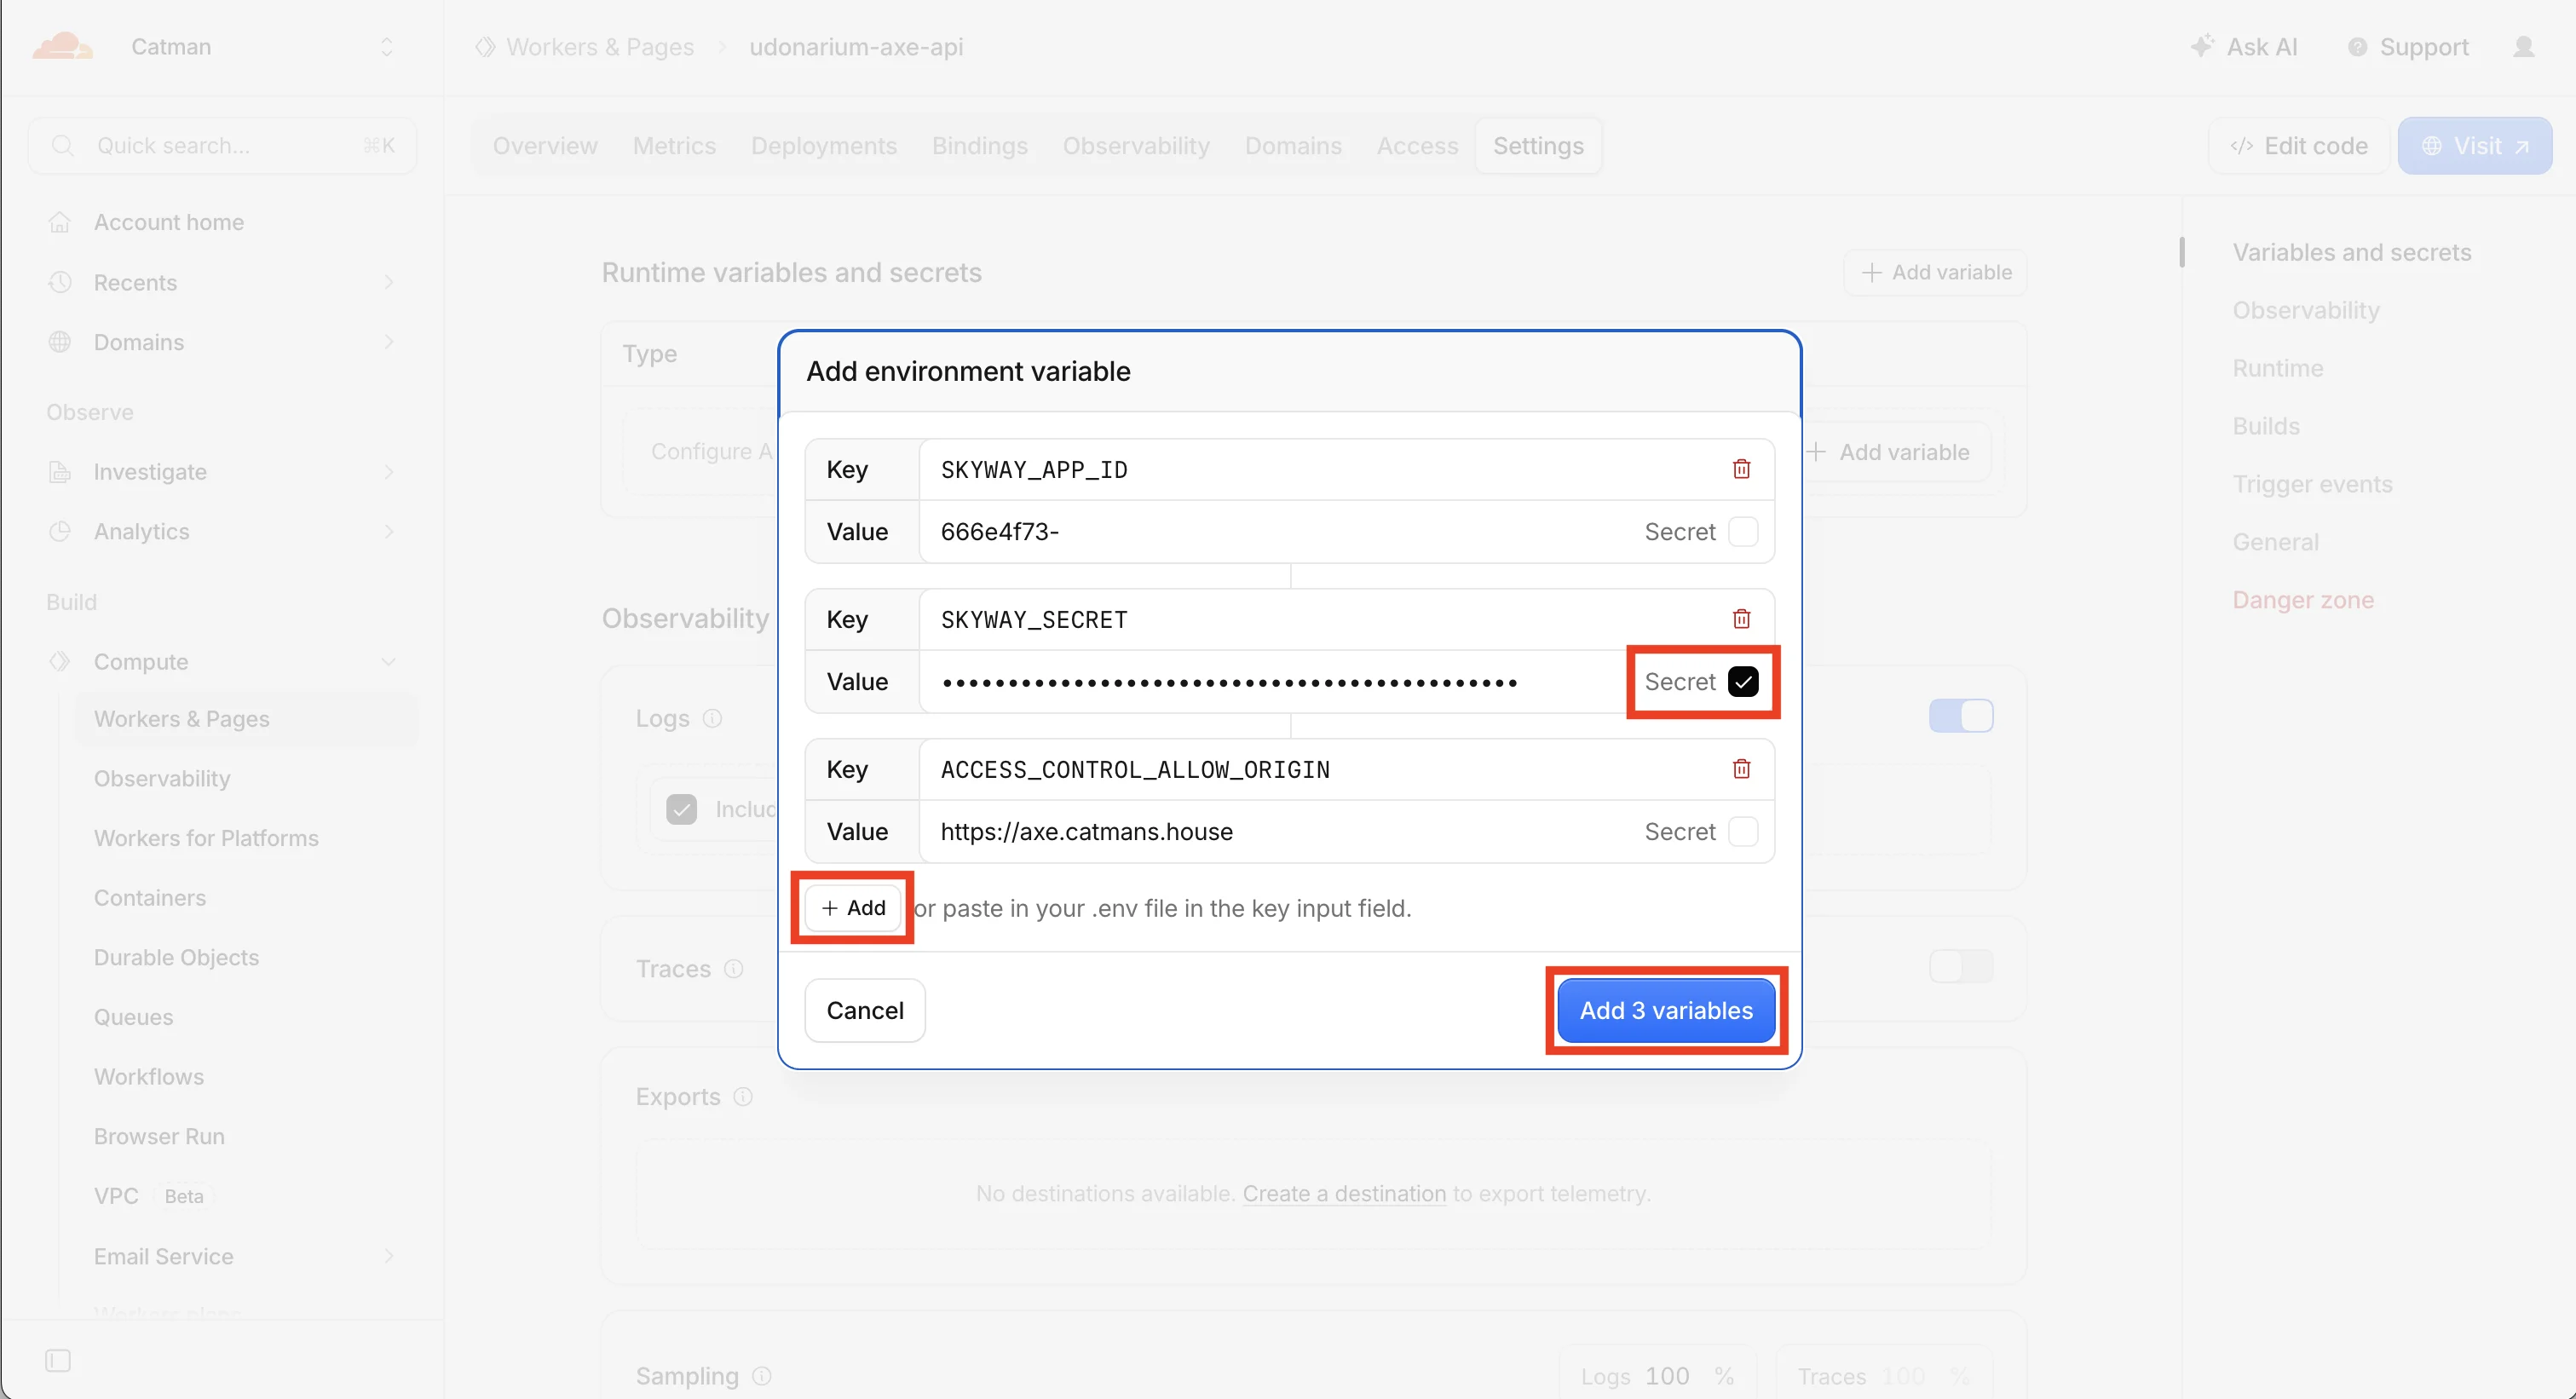Expand the Recents submenu chevron

point(389,282)
